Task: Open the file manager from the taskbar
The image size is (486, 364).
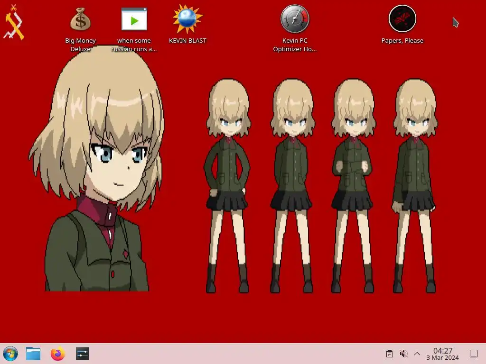Action: [x=33, y=354]
